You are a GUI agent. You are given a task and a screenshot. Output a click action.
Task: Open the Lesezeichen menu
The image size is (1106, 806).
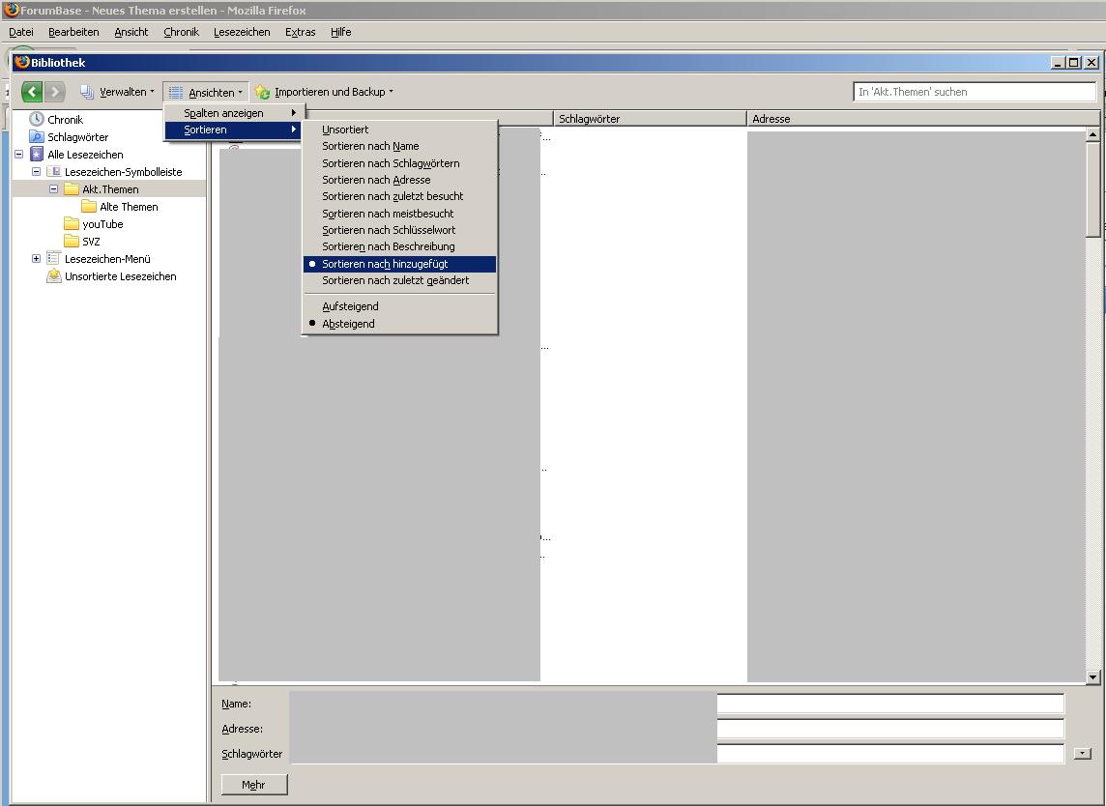click(242, 32)
